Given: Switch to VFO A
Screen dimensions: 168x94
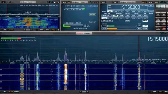Looking at the screenshot, I should point(104,16).
